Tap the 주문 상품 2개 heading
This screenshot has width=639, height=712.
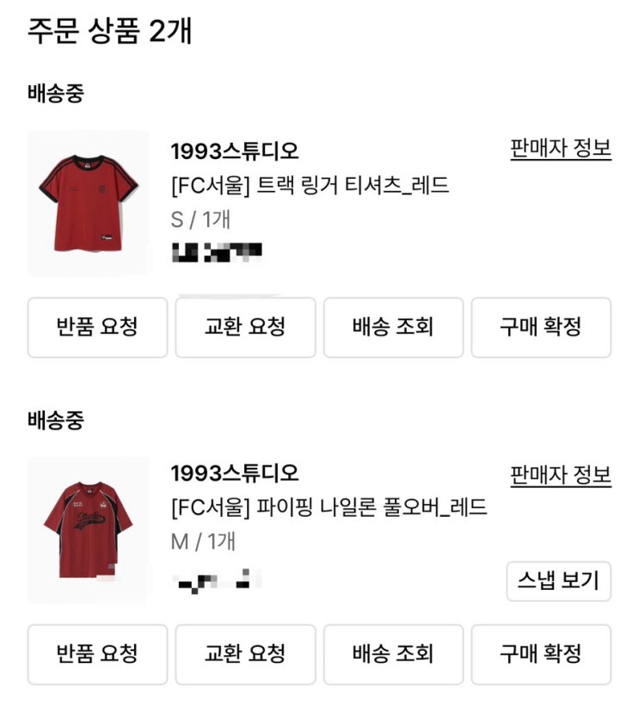click(110, 32)
